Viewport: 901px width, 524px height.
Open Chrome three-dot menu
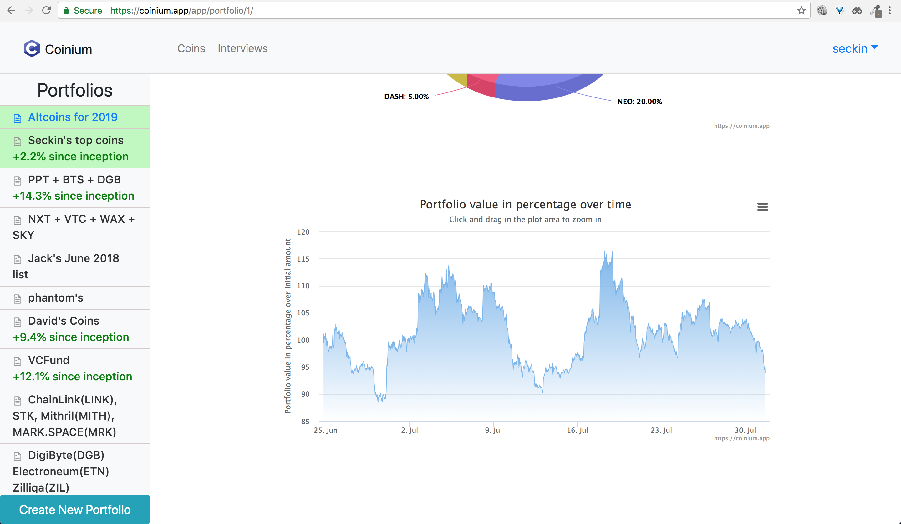[889, 11]
